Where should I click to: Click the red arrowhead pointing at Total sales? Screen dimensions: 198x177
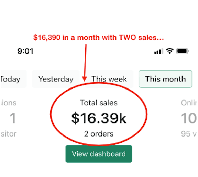(x=85, y=79)
